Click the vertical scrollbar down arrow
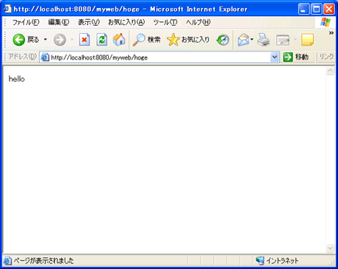Screen dimensions: 338x269 (330, 248)
